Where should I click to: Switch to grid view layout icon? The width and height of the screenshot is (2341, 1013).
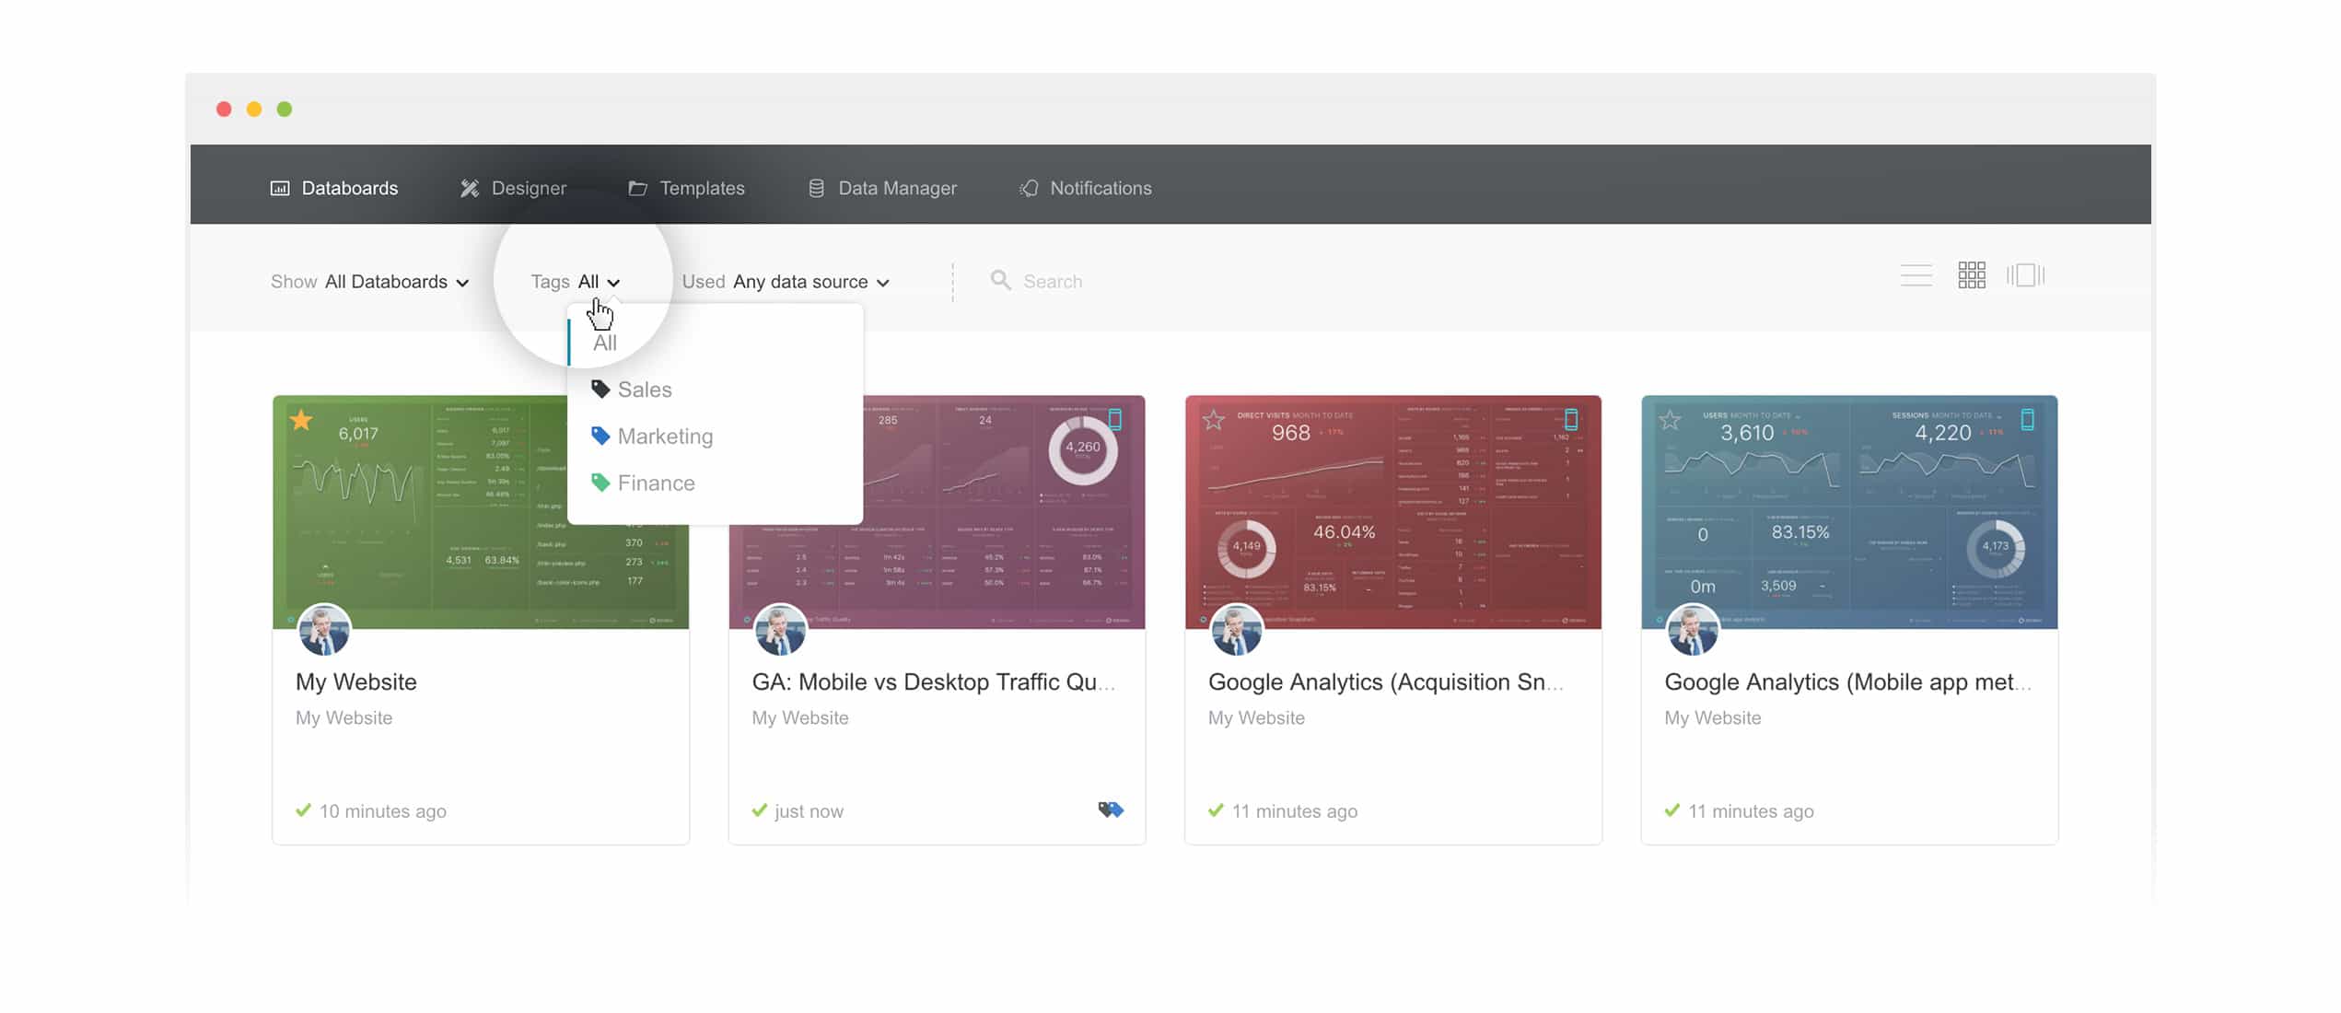(1971, 275)
